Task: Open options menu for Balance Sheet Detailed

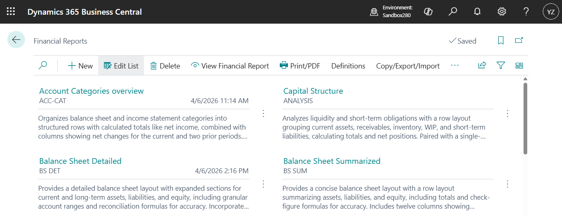Action: [263, 184]
